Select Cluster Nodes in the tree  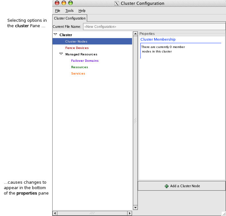click(76, 41)
